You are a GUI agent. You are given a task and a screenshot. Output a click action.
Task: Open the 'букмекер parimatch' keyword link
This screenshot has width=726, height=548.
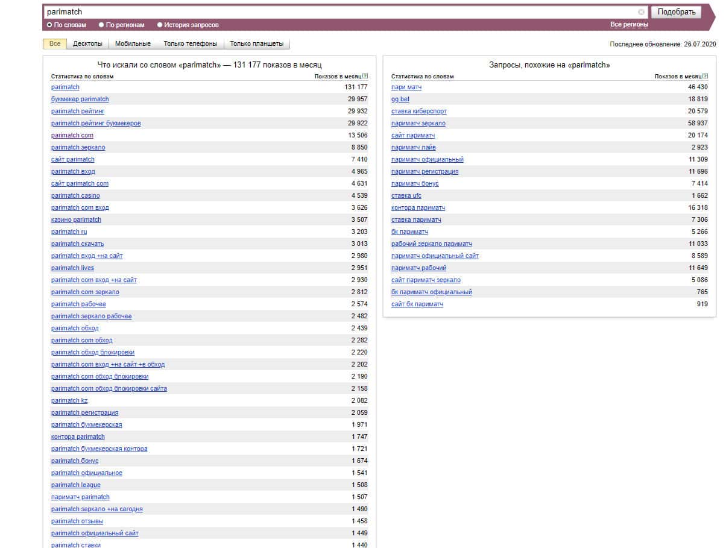(x=80, y=99)
